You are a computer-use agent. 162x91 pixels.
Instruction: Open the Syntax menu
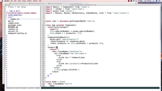coord(24,1)
